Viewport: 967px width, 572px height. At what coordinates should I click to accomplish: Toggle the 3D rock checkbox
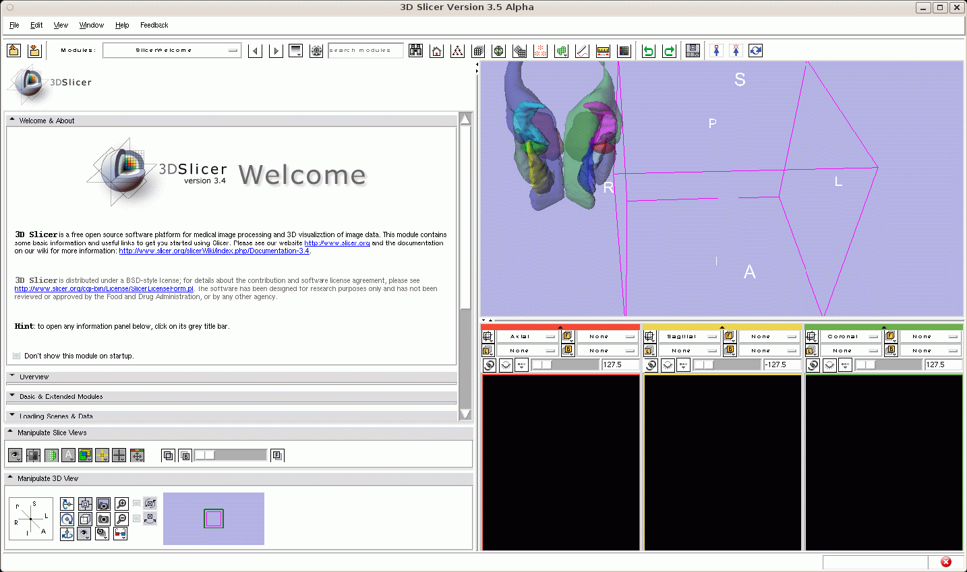click(x=137, y=518)
